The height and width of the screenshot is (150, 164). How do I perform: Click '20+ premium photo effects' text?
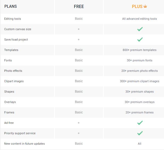140,71
